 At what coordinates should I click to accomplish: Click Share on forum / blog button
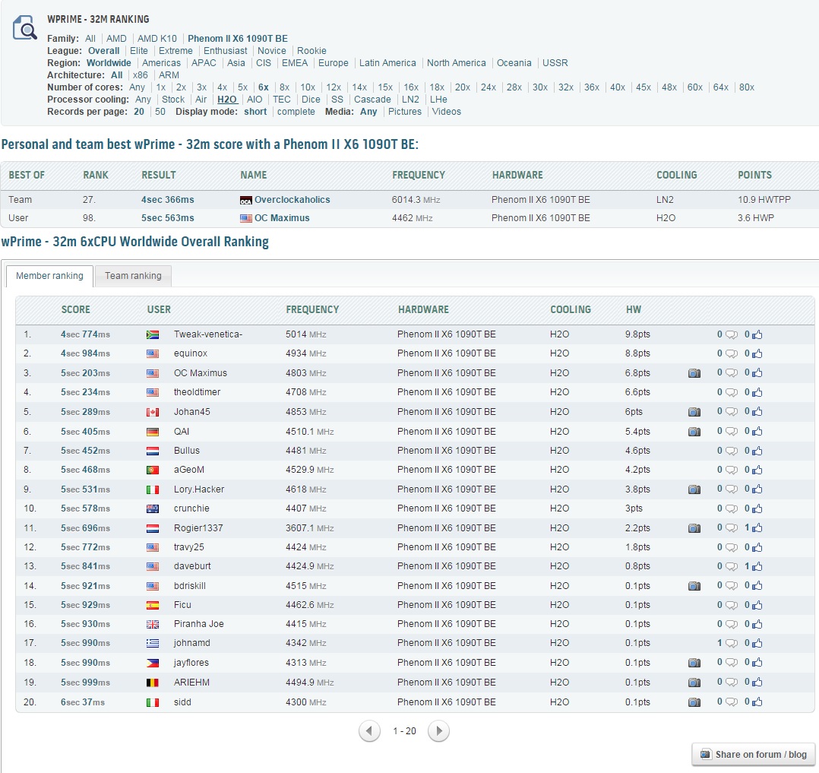pyautogui.click(x=753, y=755)
